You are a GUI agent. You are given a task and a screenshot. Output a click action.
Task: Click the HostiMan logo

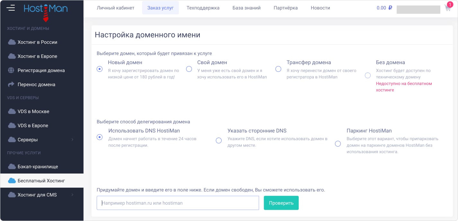pyautogui.click(x=45, y=9)
